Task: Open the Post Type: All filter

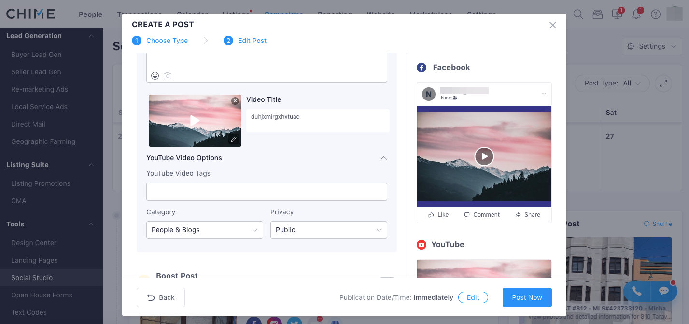Action: click(611, 83)
